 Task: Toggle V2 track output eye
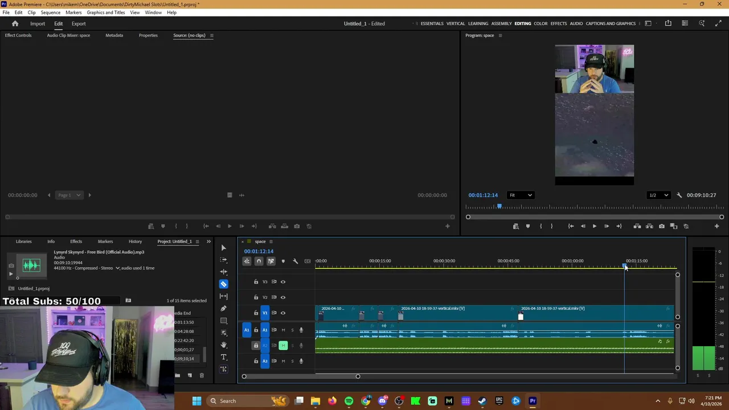click(283, 297)
